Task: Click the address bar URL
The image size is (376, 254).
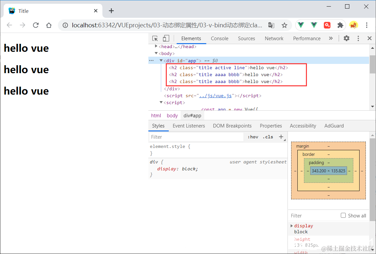Action: point(167,25)
